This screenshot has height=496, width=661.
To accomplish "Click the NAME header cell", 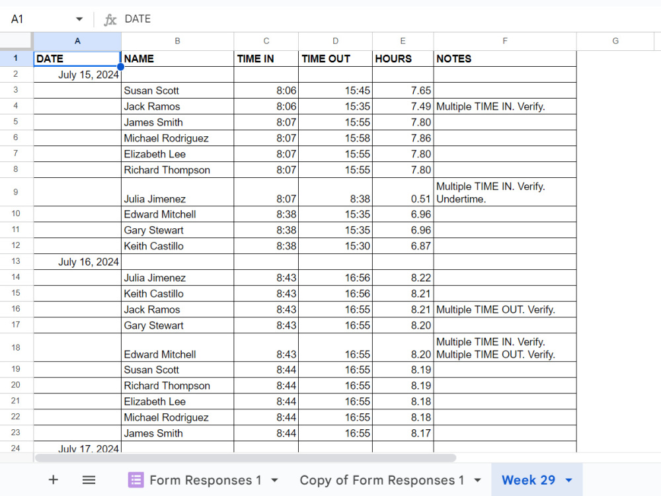I will (177, 59).
